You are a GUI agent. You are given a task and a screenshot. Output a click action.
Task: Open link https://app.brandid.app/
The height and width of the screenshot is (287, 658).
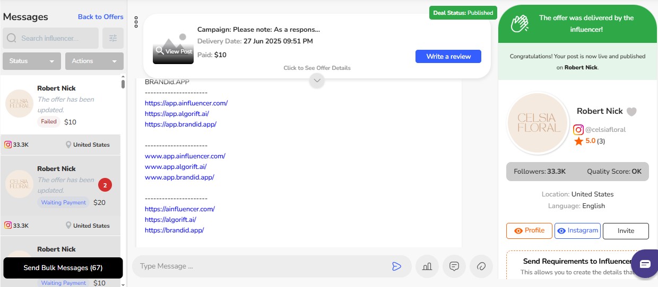click(x=180, y=124)
